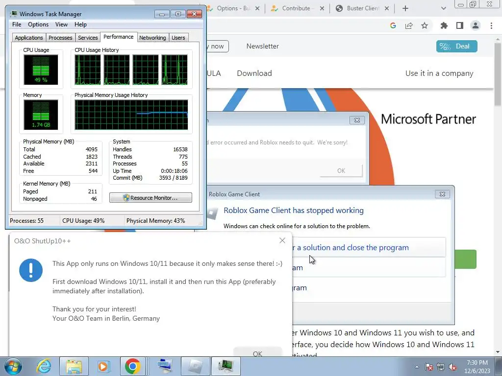Click the CPU Usage gauge
Viewport: 502px width, 376px height.
[41, 70]
